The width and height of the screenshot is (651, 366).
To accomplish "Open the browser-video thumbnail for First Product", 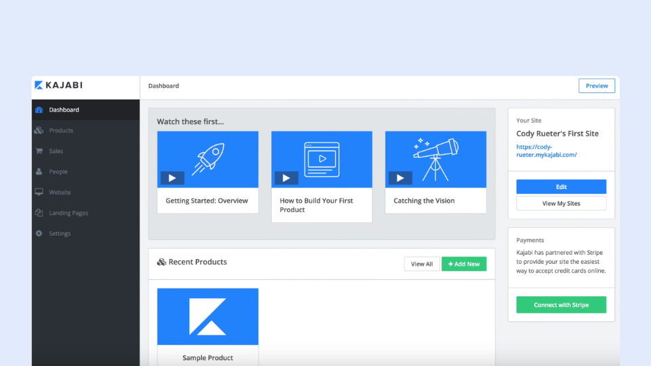I will click(321, 159).
